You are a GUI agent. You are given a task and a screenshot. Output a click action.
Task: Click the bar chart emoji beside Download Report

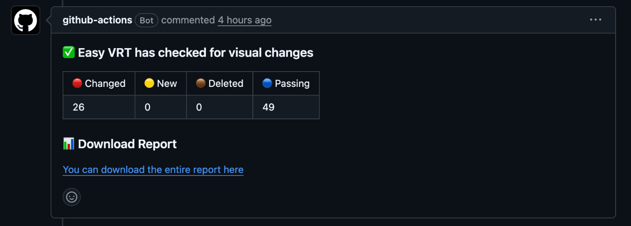(x=69, y=144)
